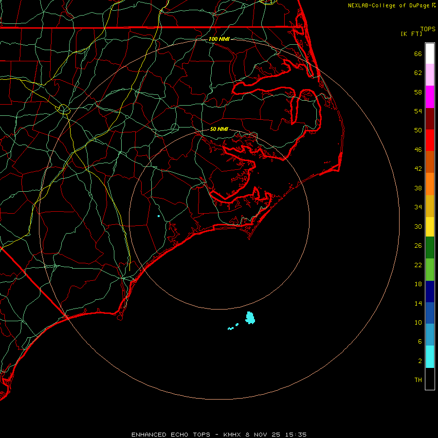The image size is (438, 438).
Task: Click the black TH threshold swatch
Action: pos(430,379)
